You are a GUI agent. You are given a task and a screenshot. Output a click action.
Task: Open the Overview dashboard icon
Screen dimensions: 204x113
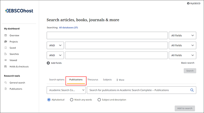point(6,35)
